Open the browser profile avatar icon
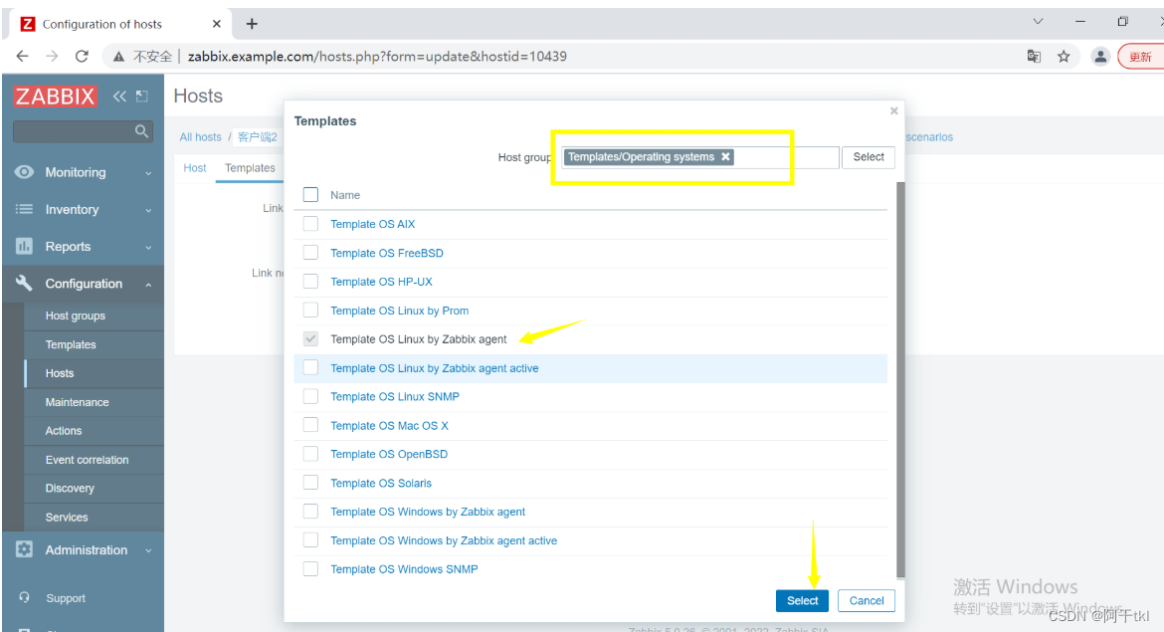Image resolution: width=1164 pixels, height=632 pixels. coord(1100,57)
